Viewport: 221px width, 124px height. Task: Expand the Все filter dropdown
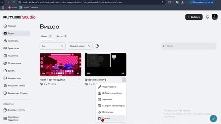(x=52, y=46)
